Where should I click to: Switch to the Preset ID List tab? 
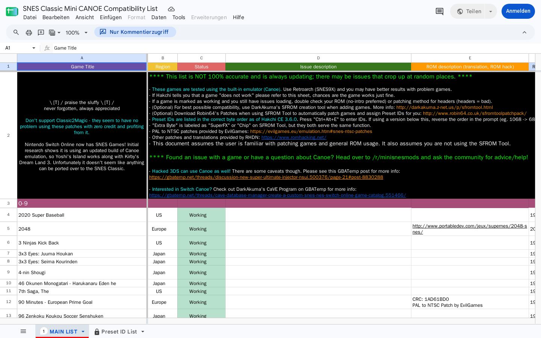tap(119, 332)
